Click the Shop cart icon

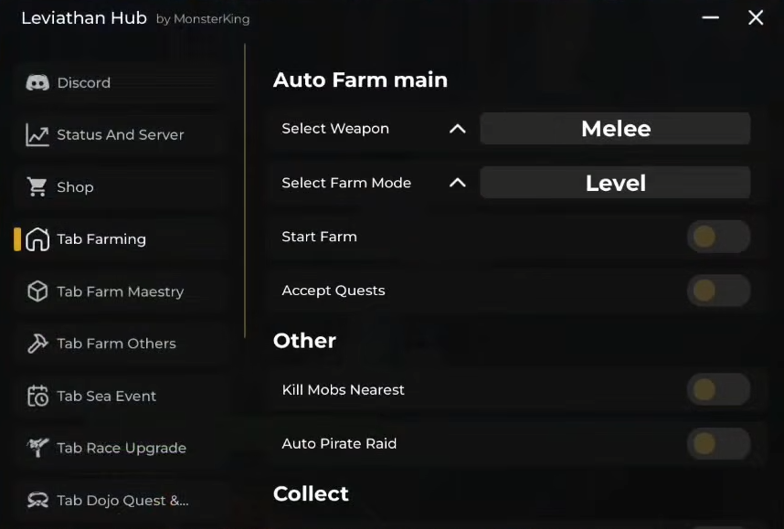point(37,187)
